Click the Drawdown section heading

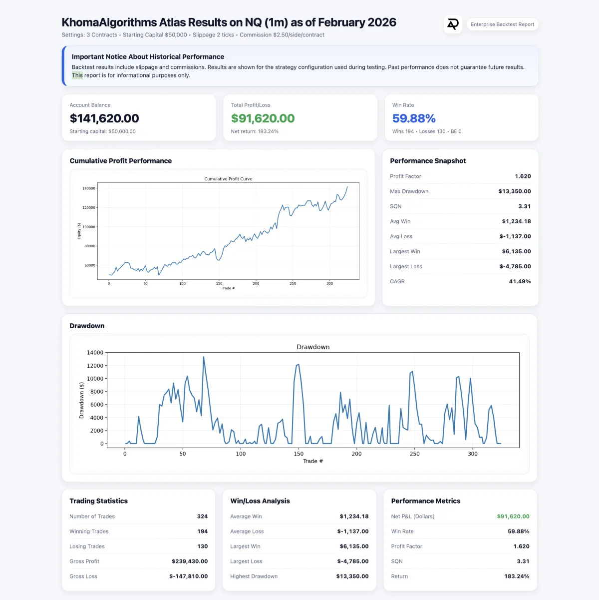(x=87, y=326)
